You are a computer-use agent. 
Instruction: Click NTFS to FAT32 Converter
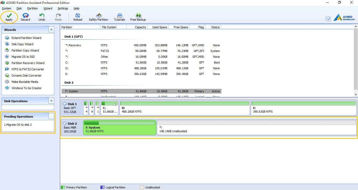click(28, 69)
